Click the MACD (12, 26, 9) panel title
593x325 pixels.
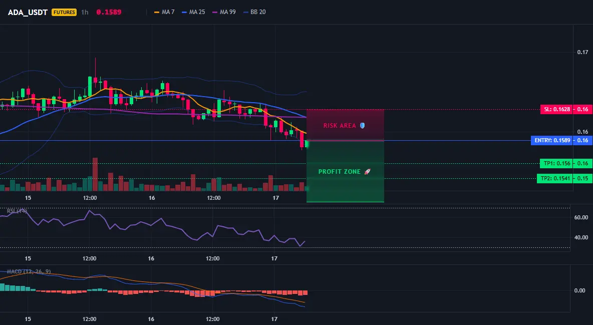(29, 271)
